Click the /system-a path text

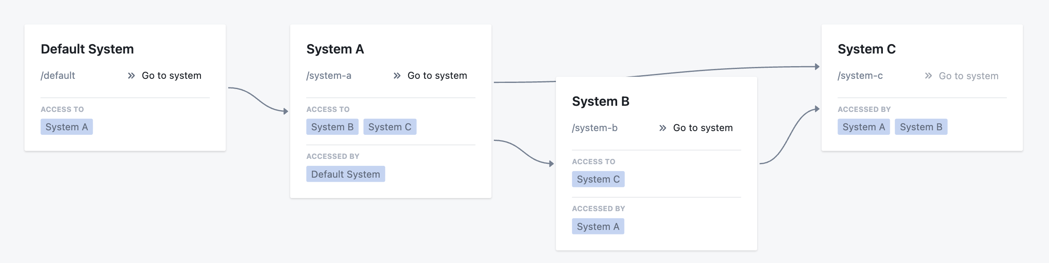click(x=329, y=76)
